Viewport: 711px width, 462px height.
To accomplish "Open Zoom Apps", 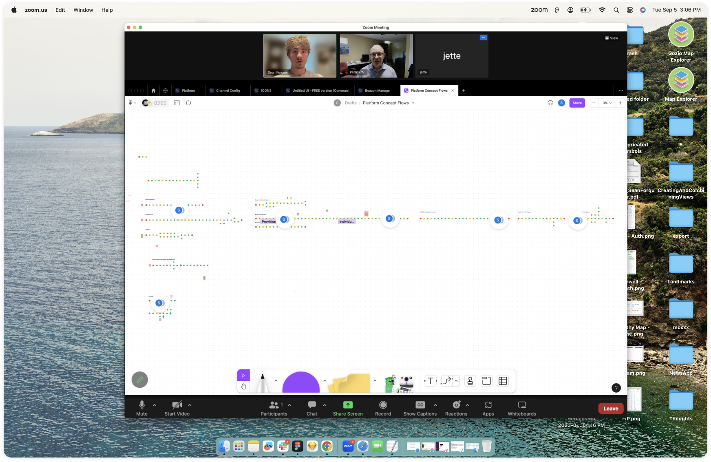I will pos(488,408).
